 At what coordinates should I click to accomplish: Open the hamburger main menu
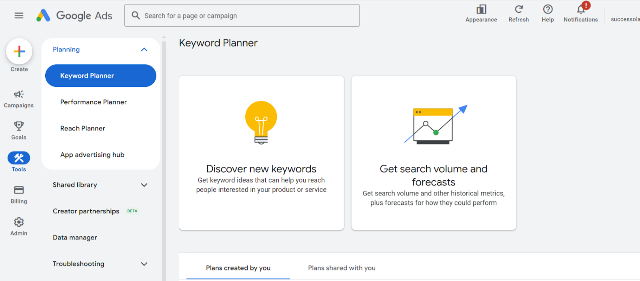click(19, 16)
